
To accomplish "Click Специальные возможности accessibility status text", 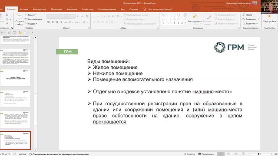I will [59, 154].
